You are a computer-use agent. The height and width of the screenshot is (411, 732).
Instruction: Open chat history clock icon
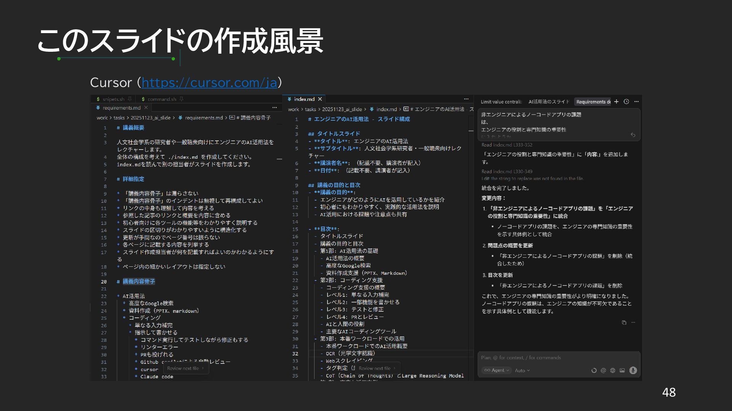click(626, 102)
